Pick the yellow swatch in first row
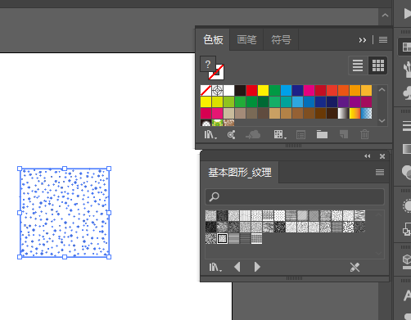The image size is (411, 320). pos(263,91)
